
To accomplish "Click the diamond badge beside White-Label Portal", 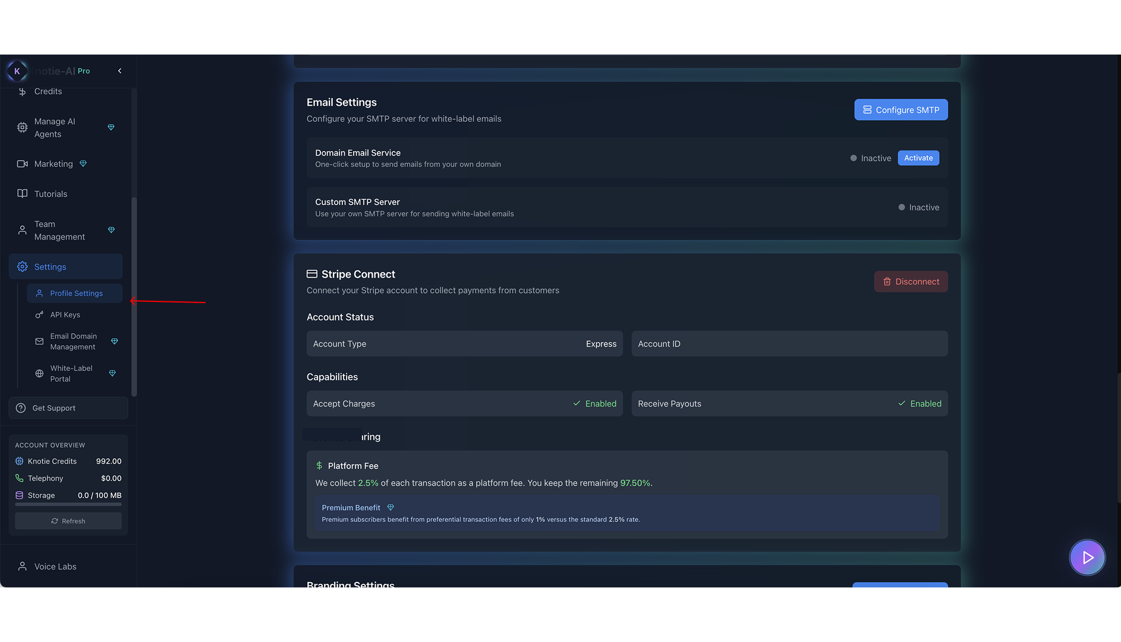I will pyautogui.click(x=112, y=373).
